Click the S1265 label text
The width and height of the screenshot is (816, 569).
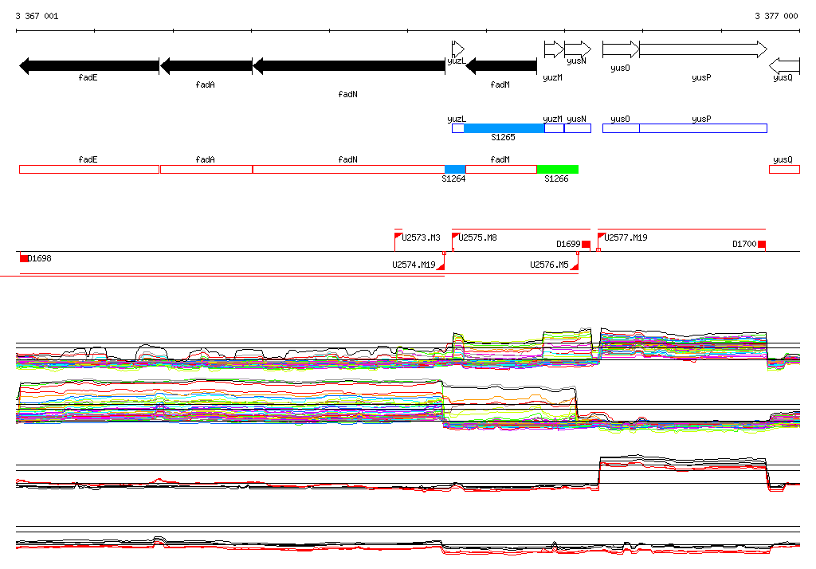(x=504, y=137)
